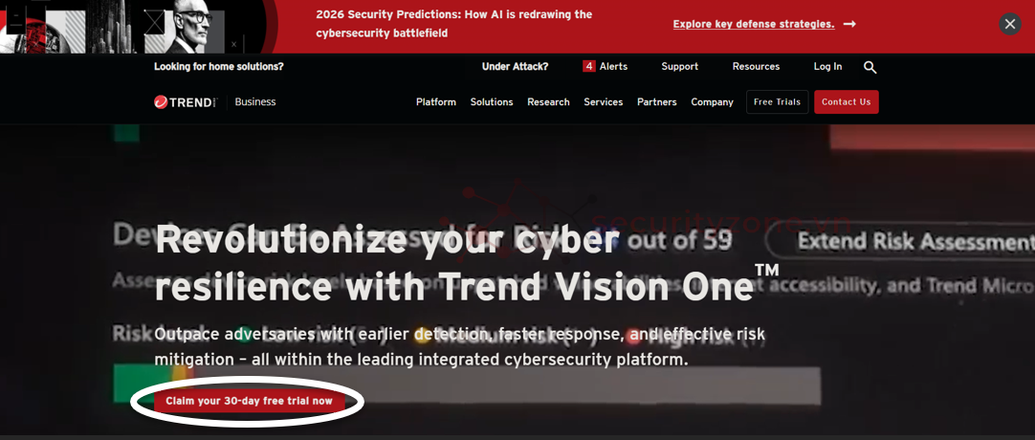The width and height of the screenshot is (1035, 440).
Task: Click the Trend Micro logo
Action: point(186,102)
